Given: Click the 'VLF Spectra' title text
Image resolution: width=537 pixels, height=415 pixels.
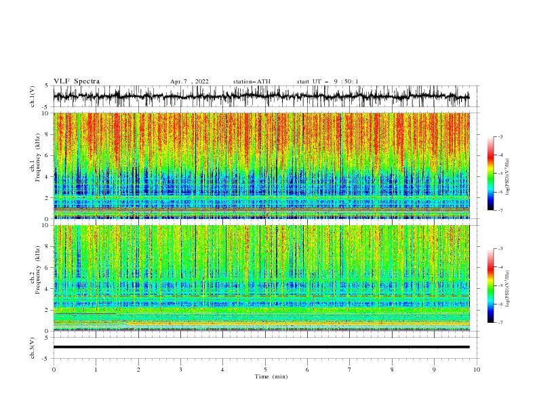Looking at the screenshot, I should [x=77, y=81].
